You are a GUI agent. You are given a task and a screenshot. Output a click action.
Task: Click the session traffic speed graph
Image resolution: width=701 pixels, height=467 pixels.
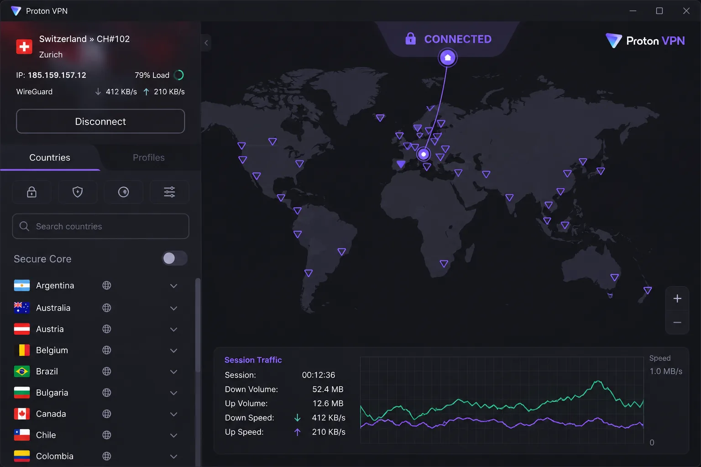[x=502, y=400]
